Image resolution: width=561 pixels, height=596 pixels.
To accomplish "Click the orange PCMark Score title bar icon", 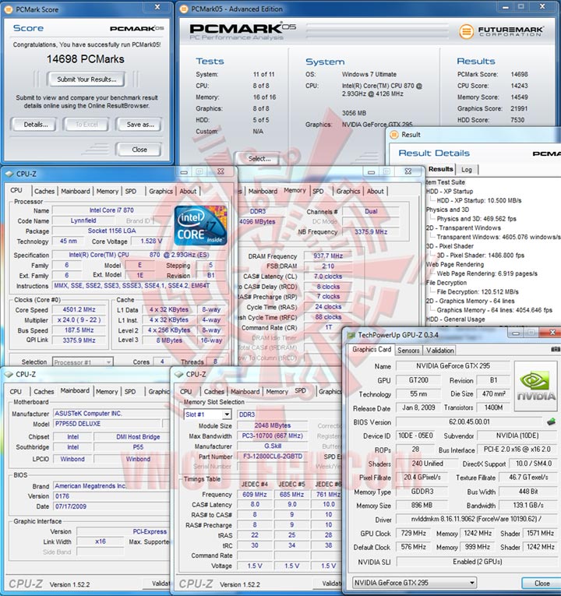I will click(9, 9).
